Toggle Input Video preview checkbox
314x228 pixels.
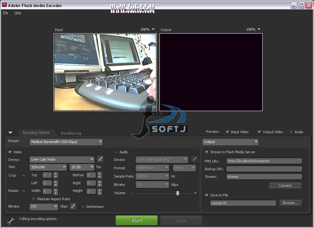click(227, 132)
